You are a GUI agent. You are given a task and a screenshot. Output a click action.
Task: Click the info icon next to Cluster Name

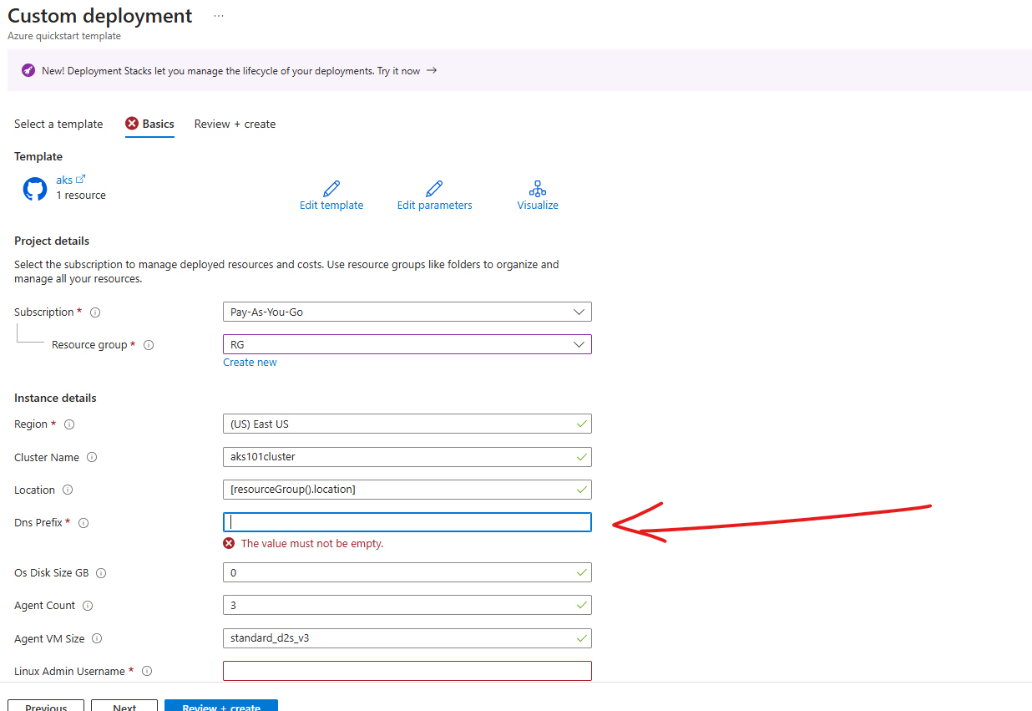[x=92, y=457]
